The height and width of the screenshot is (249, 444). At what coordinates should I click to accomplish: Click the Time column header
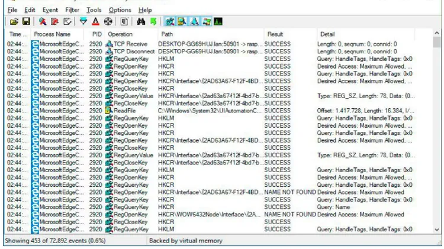18,34
